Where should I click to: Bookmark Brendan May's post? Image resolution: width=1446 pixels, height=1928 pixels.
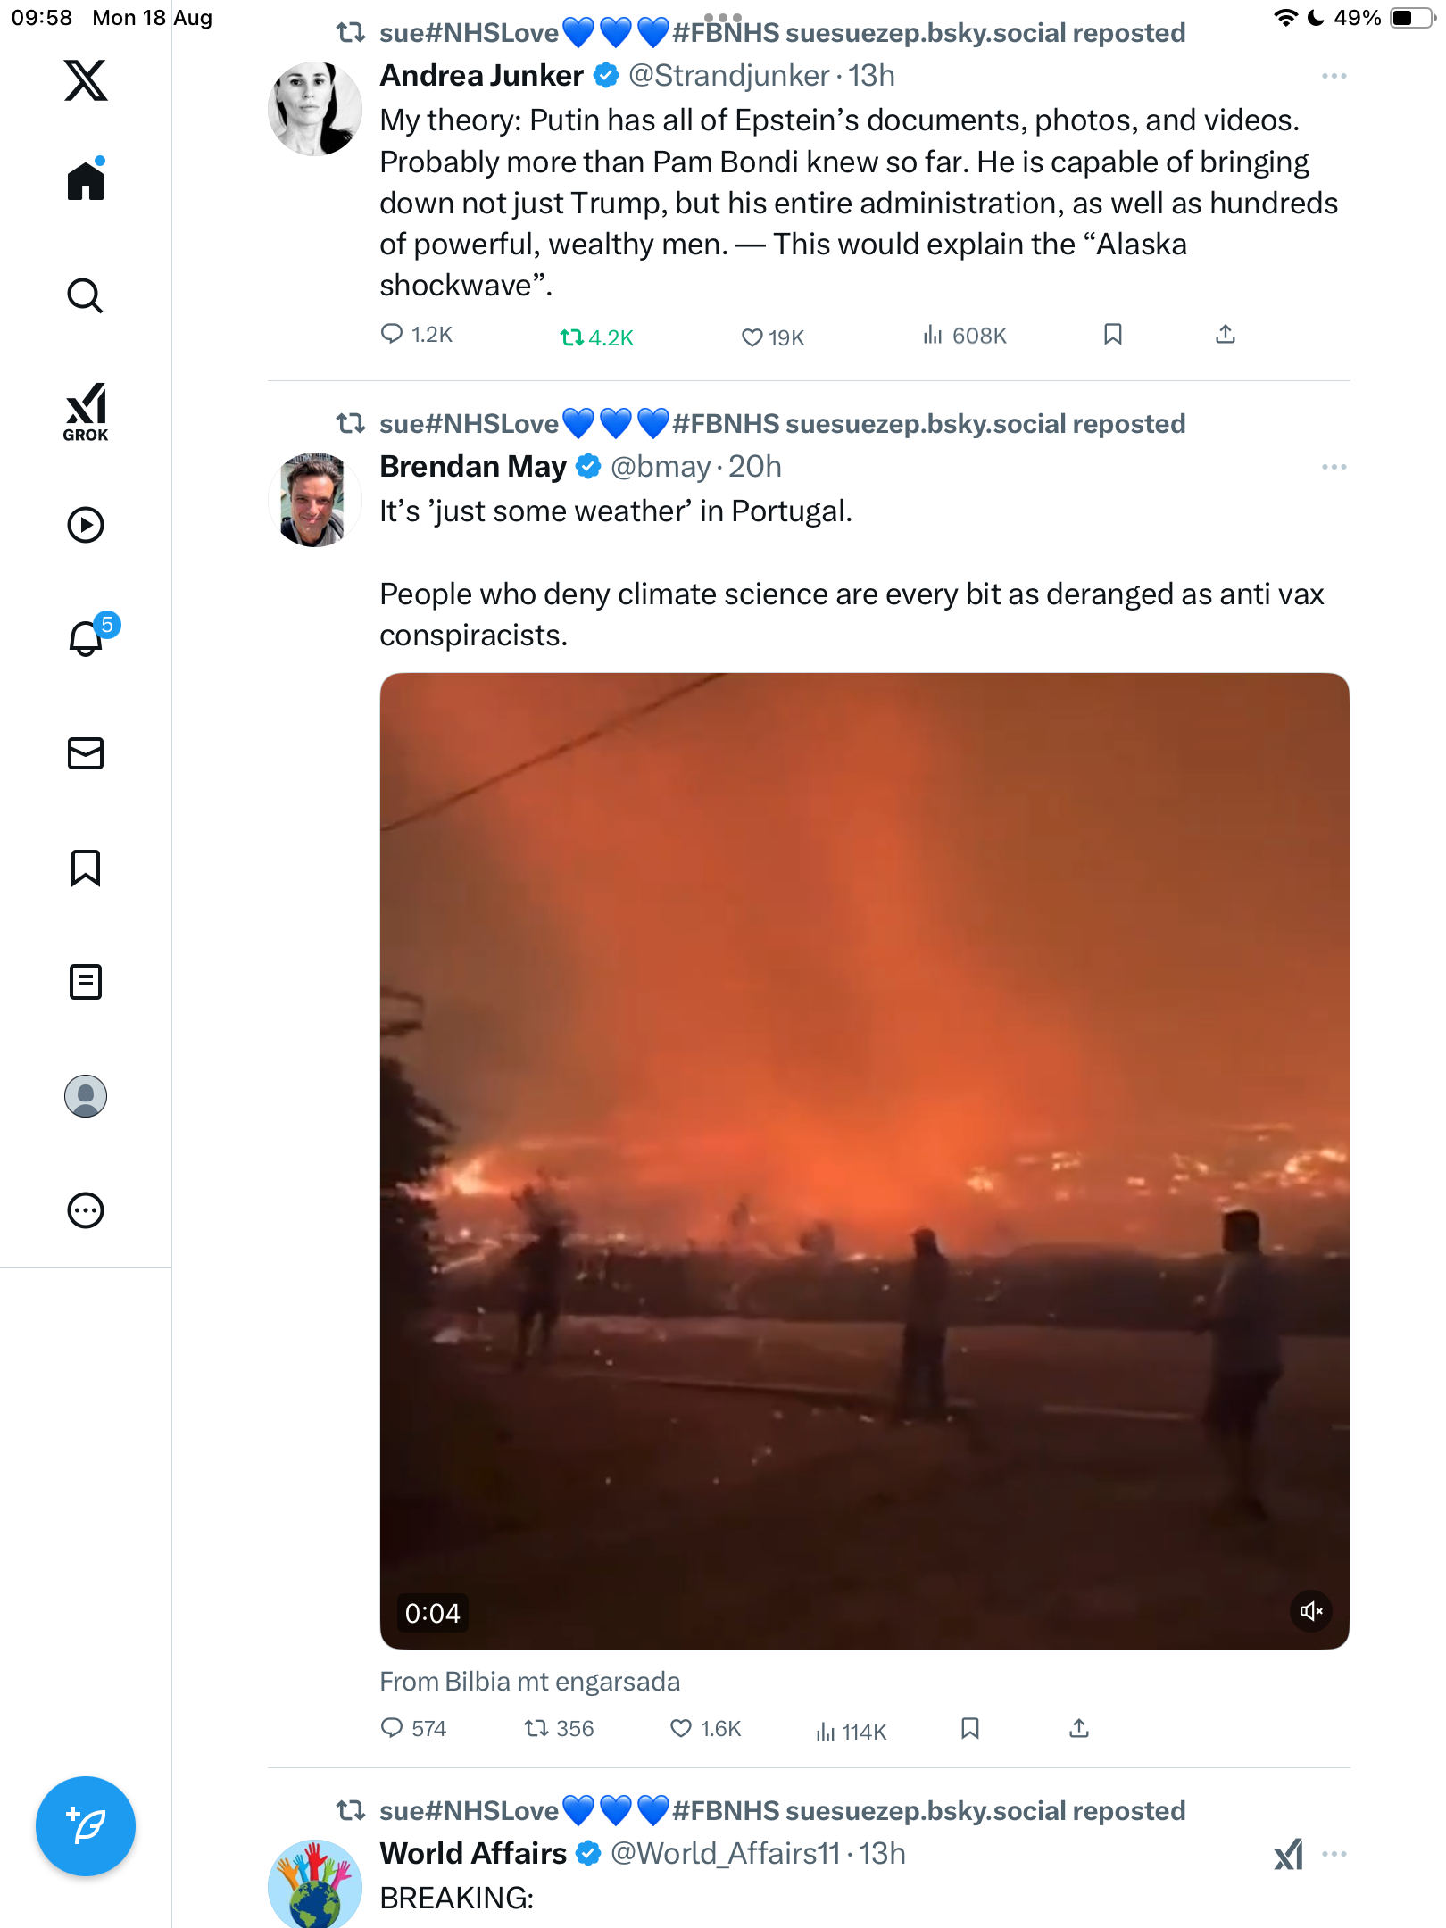(x=970, y=1729)
